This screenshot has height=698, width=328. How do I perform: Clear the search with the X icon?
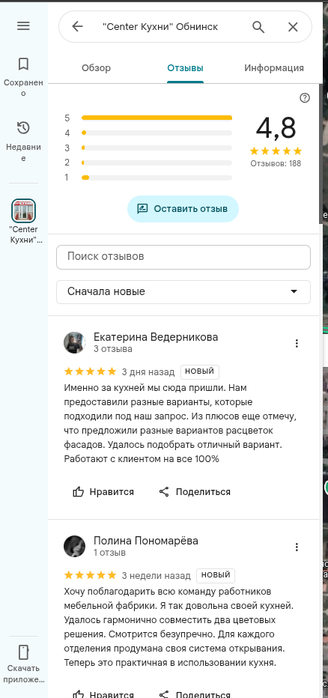coord(293,27)
